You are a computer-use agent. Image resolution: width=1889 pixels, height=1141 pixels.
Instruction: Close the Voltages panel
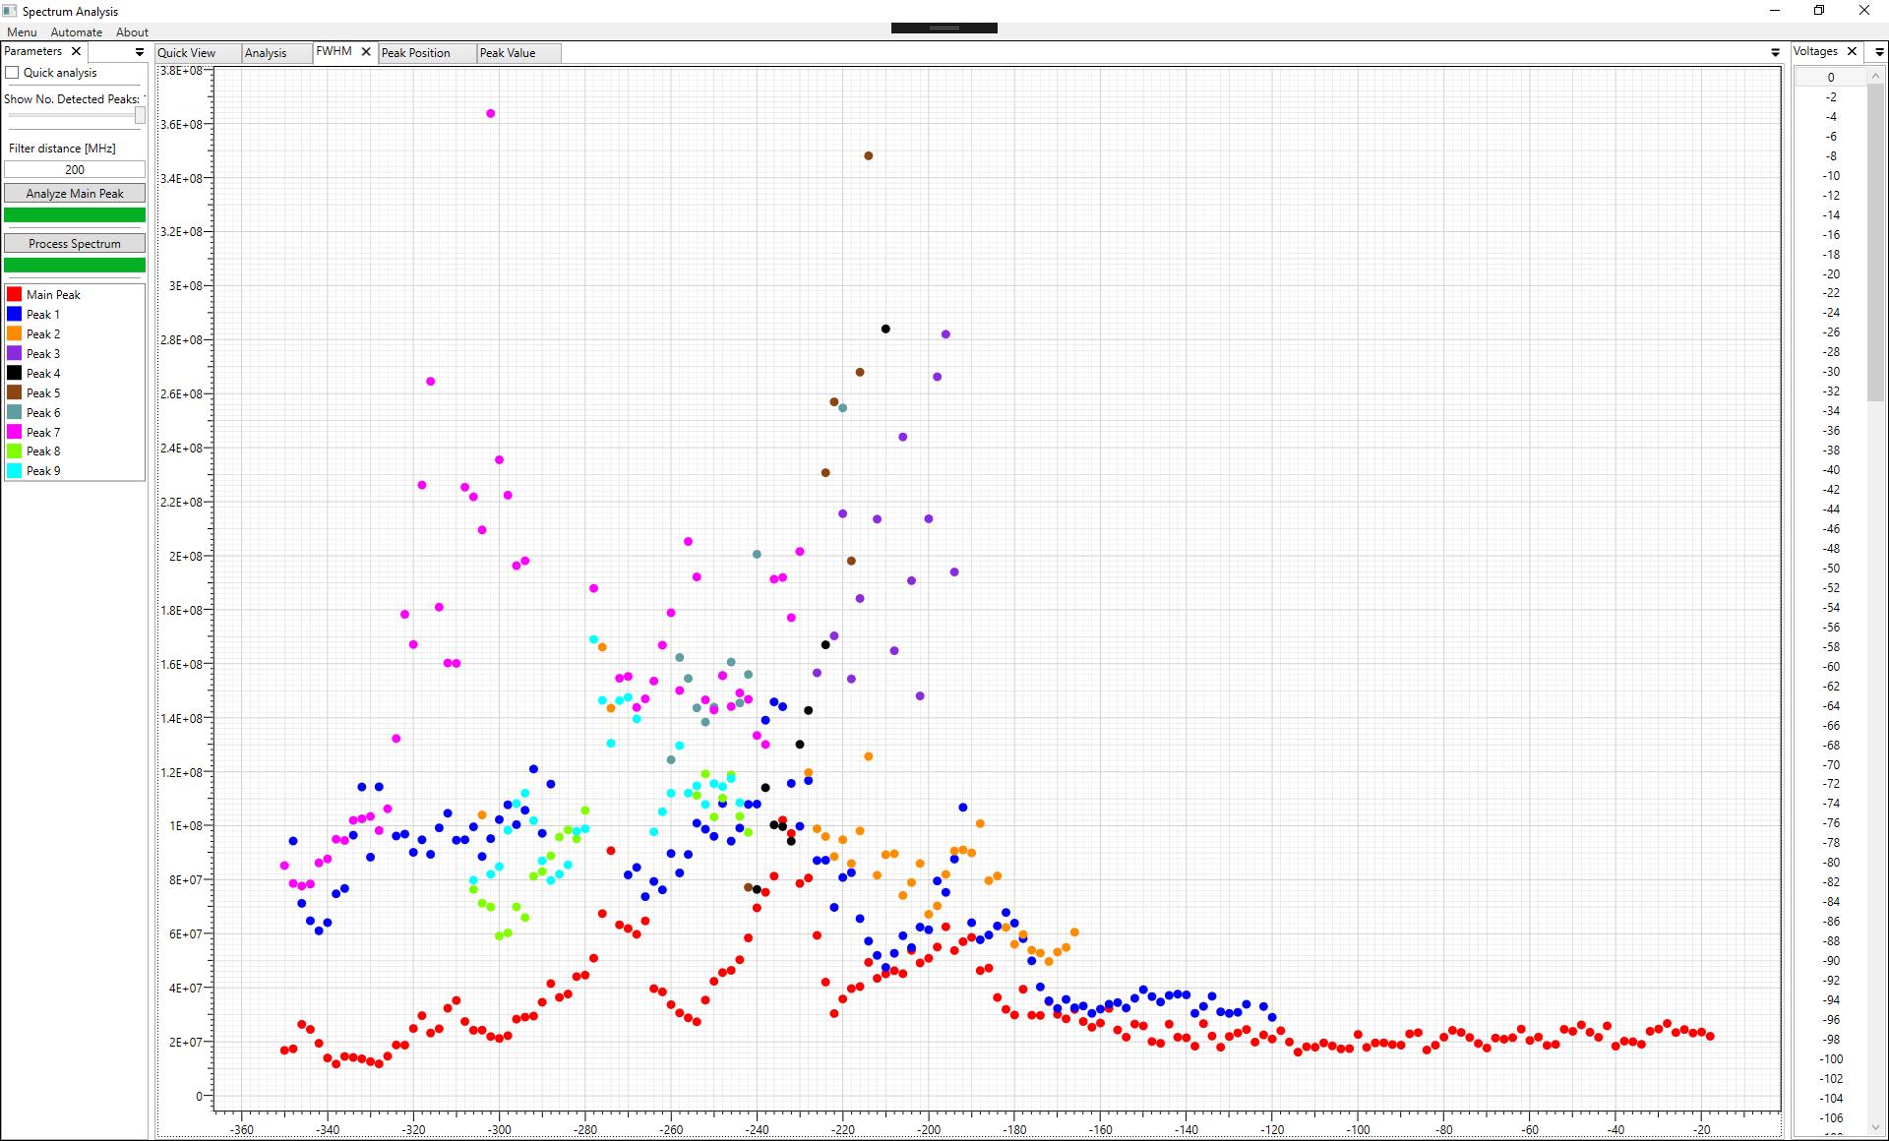coord(1852,51)
